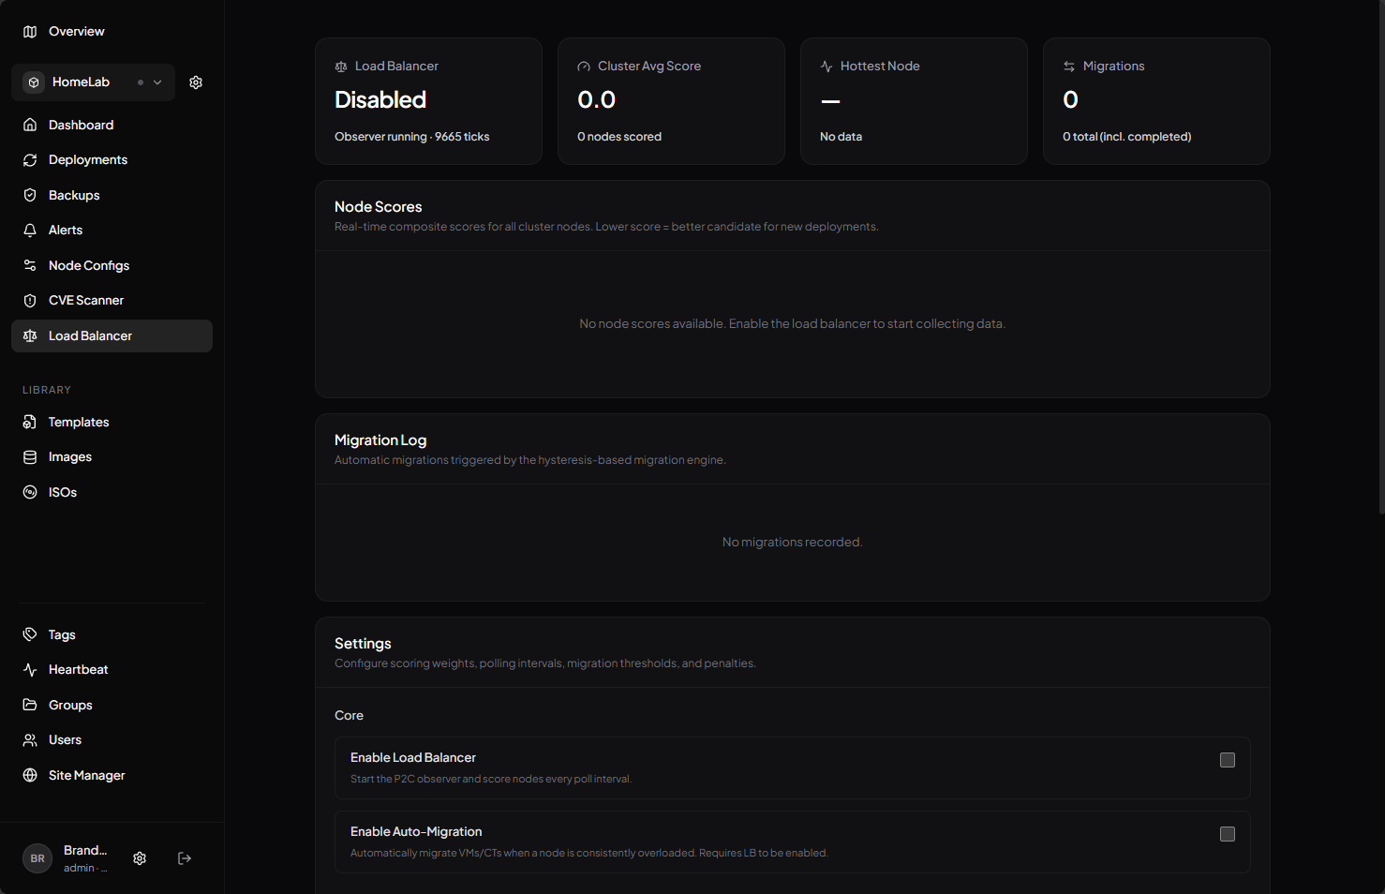1385x894 pixels.
Task: Enable the Load Balancer checkbox
Action: click(1227, 760)
